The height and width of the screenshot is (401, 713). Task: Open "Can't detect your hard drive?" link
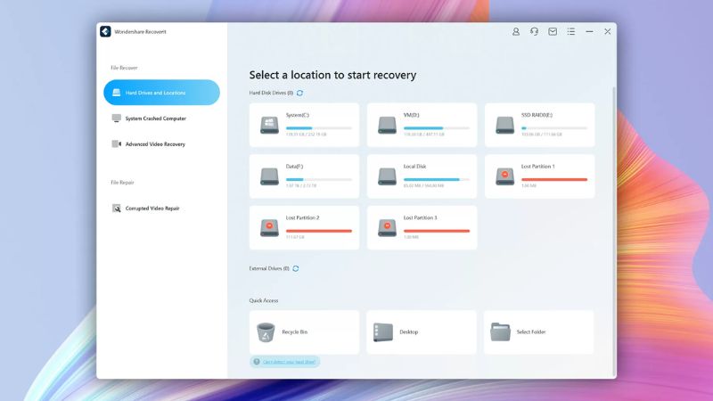point(290,362)
